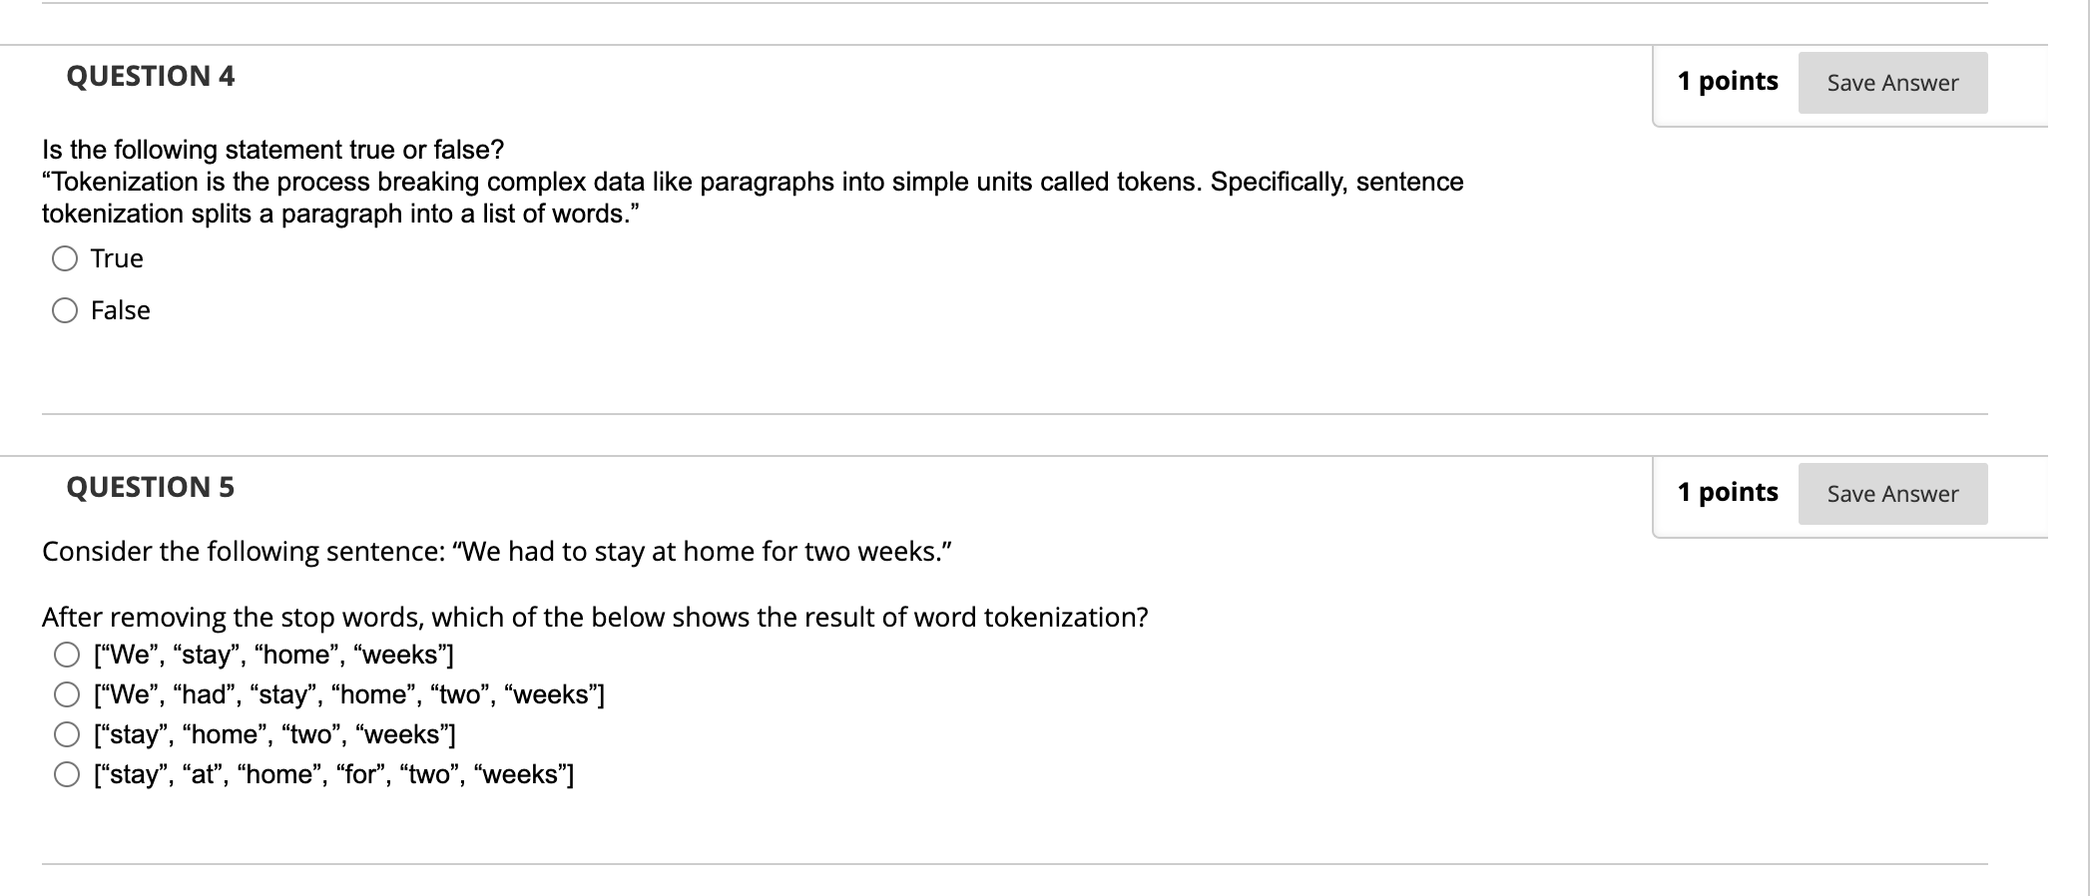2090x896 pixels.
Task: Choose the ["We", "had", "stay", "home", "two", "weeks"] option
Action: coord(66,693)
